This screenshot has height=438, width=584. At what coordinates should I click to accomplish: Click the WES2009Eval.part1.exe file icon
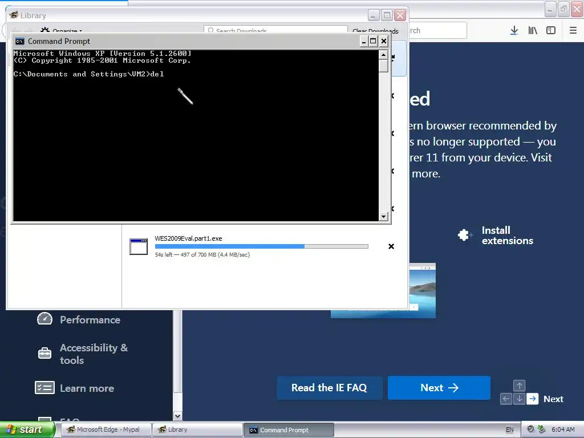coord(139,246)
